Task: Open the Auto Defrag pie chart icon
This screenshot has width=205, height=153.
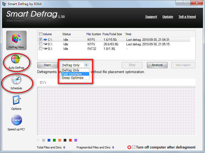Action: pos(16,59)
